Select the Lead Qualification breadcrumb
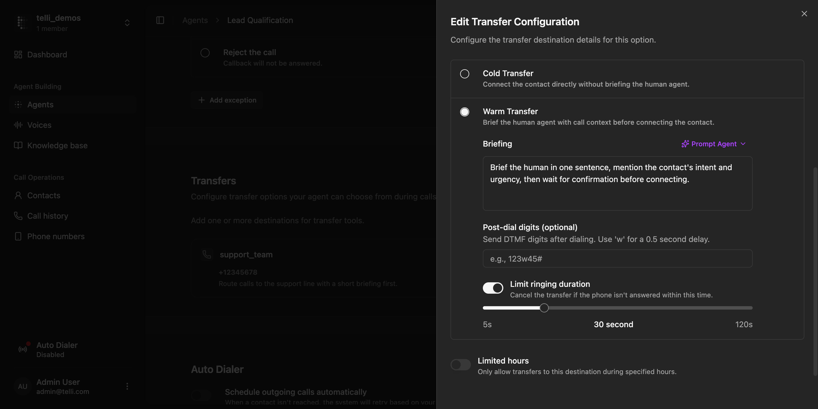The width and height of the screenshot is (818, 409). [260, 20]
